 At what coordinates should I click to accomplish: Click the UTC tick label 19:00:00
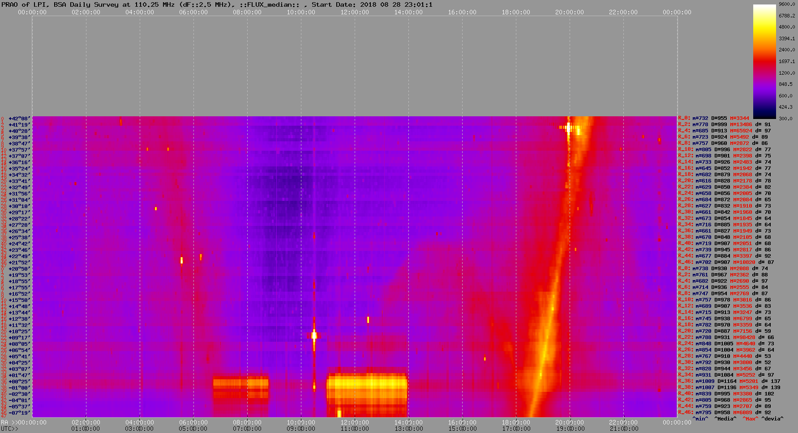coord(570,429)
